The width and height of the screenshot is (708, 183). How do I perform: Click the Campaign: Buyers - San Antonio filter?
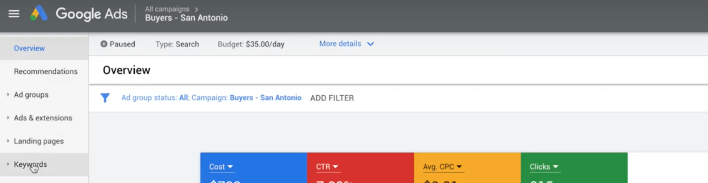click(x=246, y=98)
